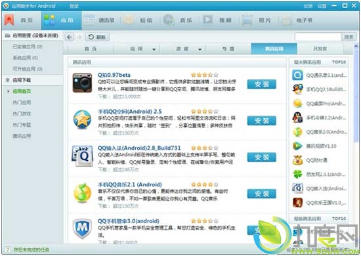Click the Q拍 camera app icon
361x256 pixels.
coord(82,83)
